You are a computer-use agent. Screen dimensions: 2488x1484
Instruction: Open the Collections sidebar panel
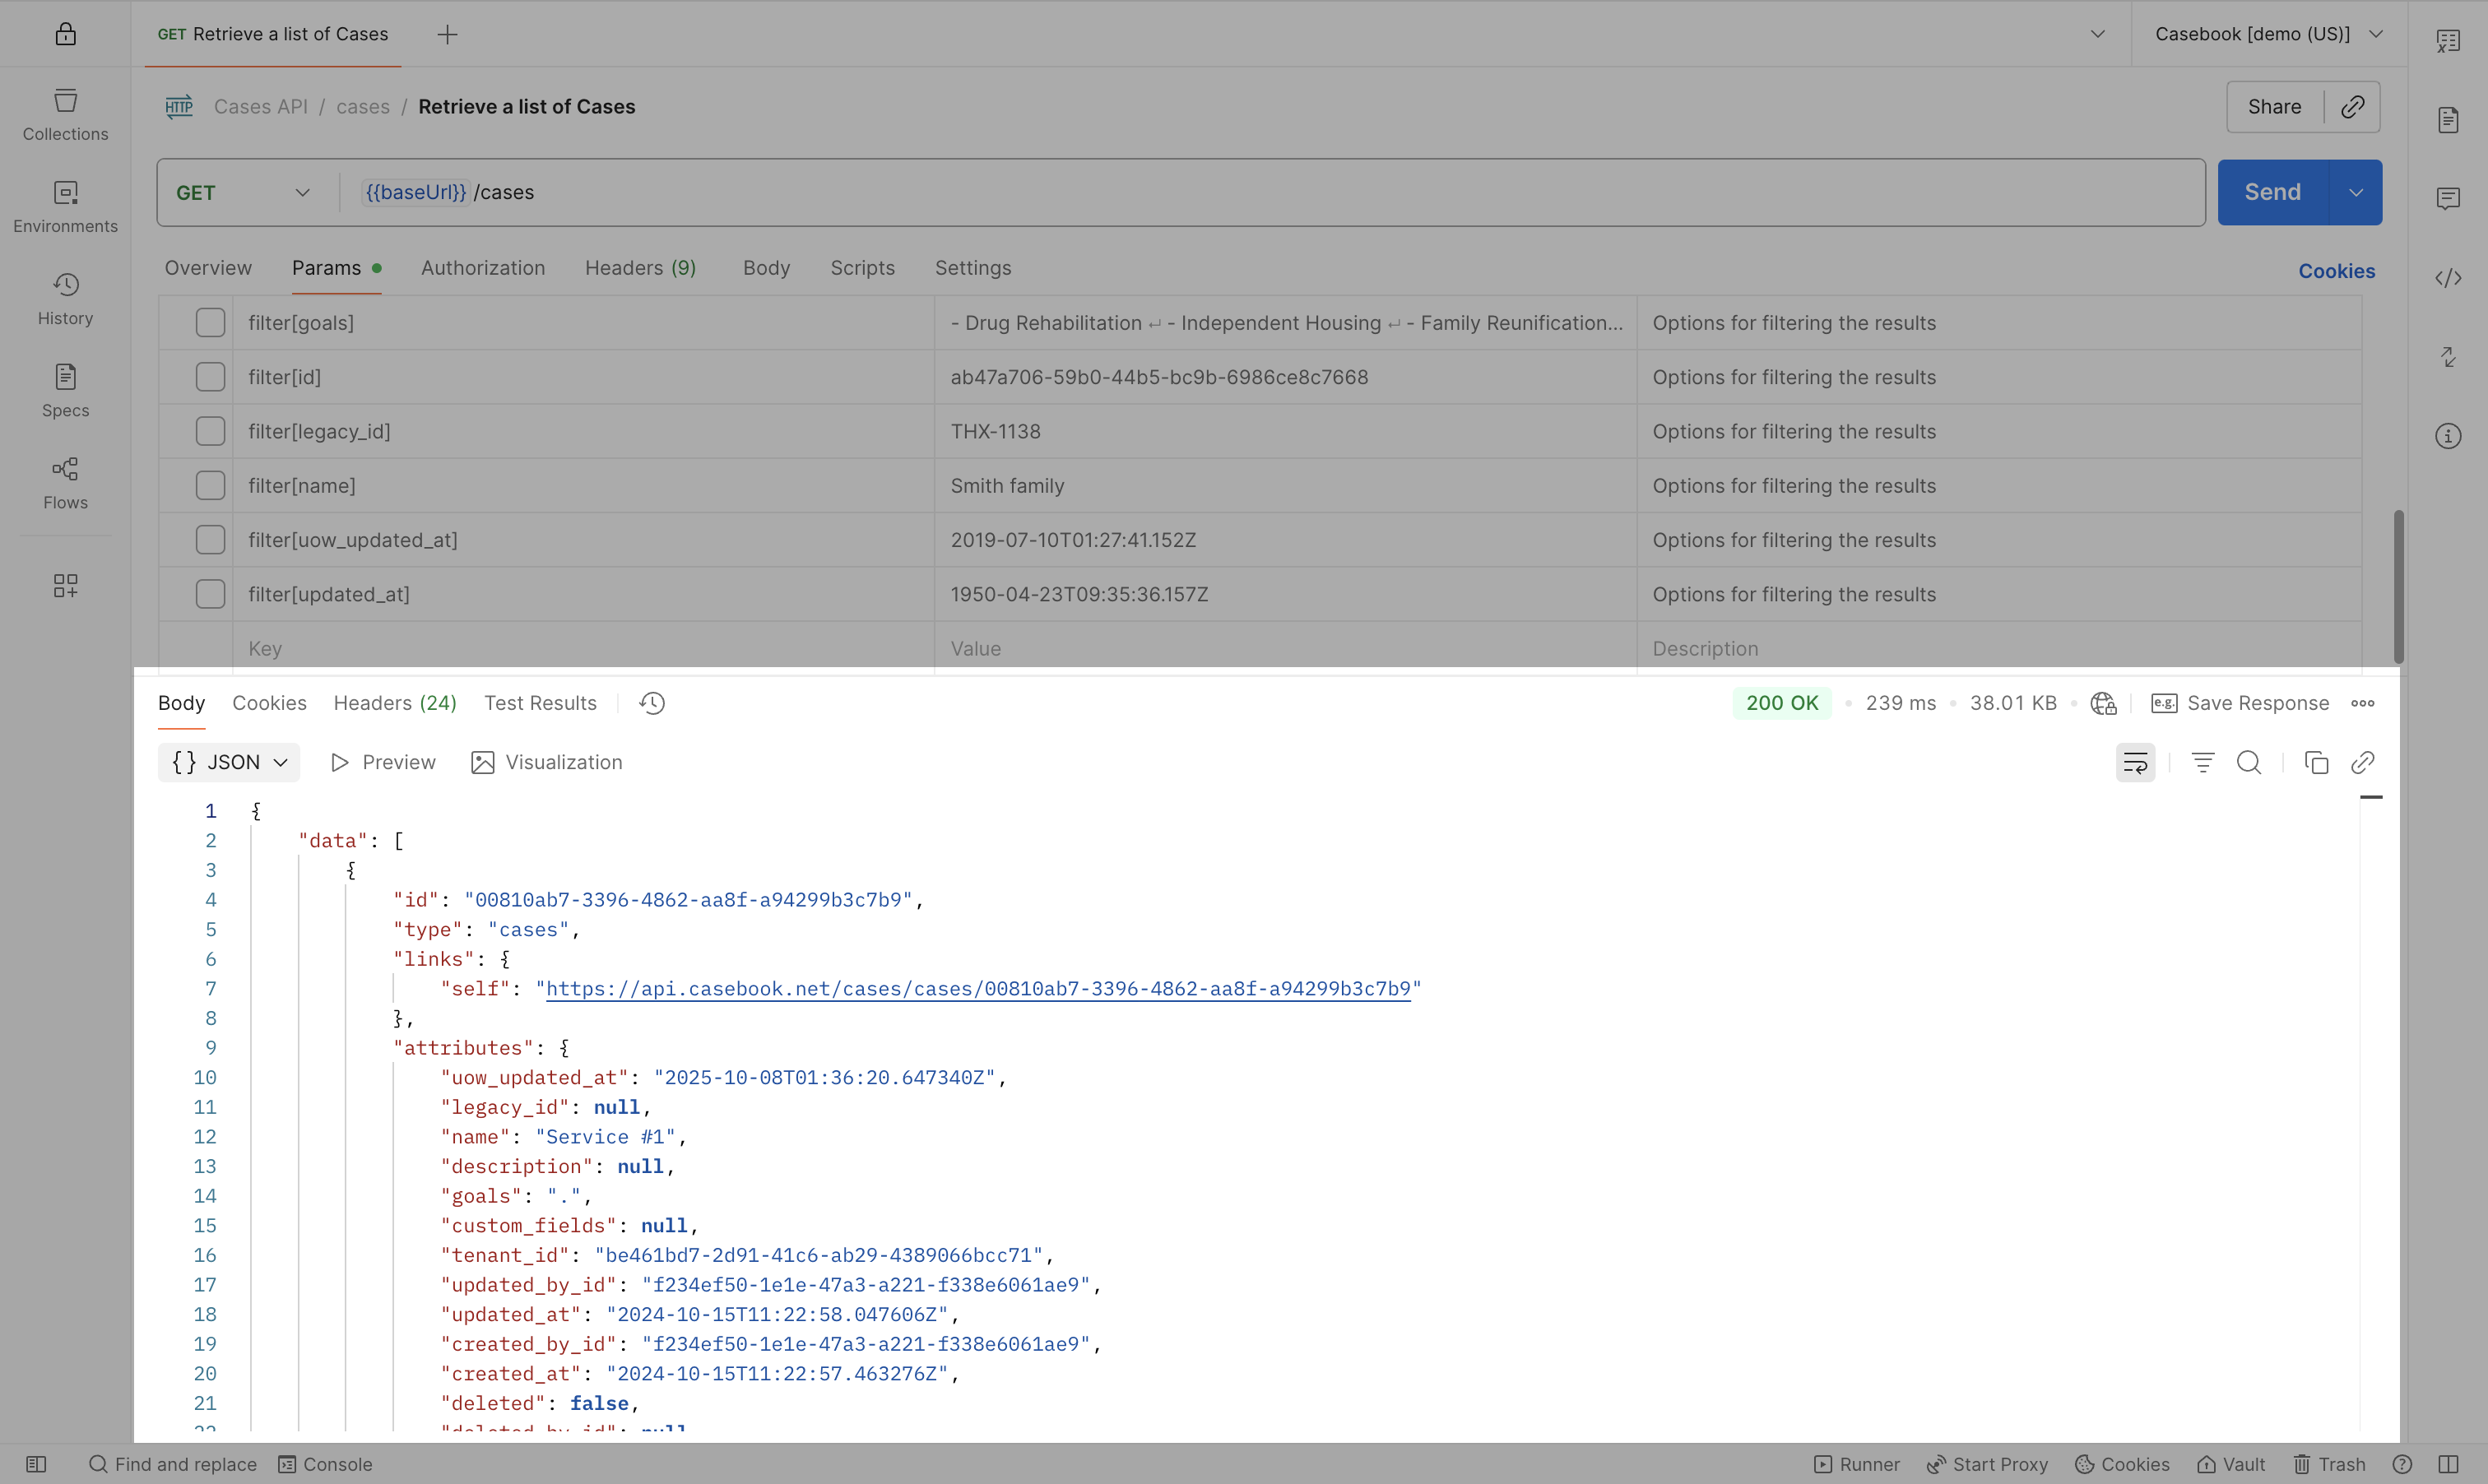[65, 114]
